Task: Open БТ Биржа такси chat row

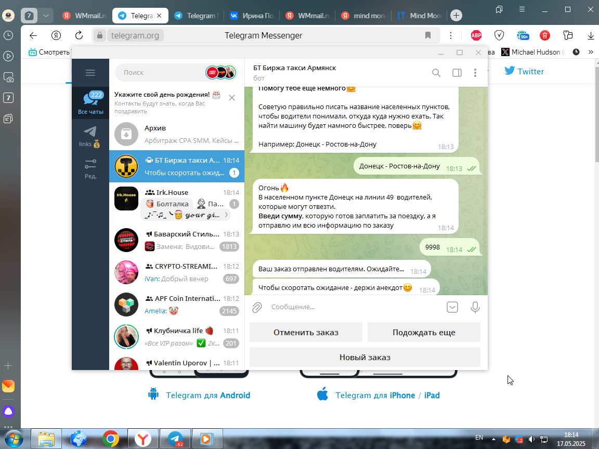Action: click(177, 166)
